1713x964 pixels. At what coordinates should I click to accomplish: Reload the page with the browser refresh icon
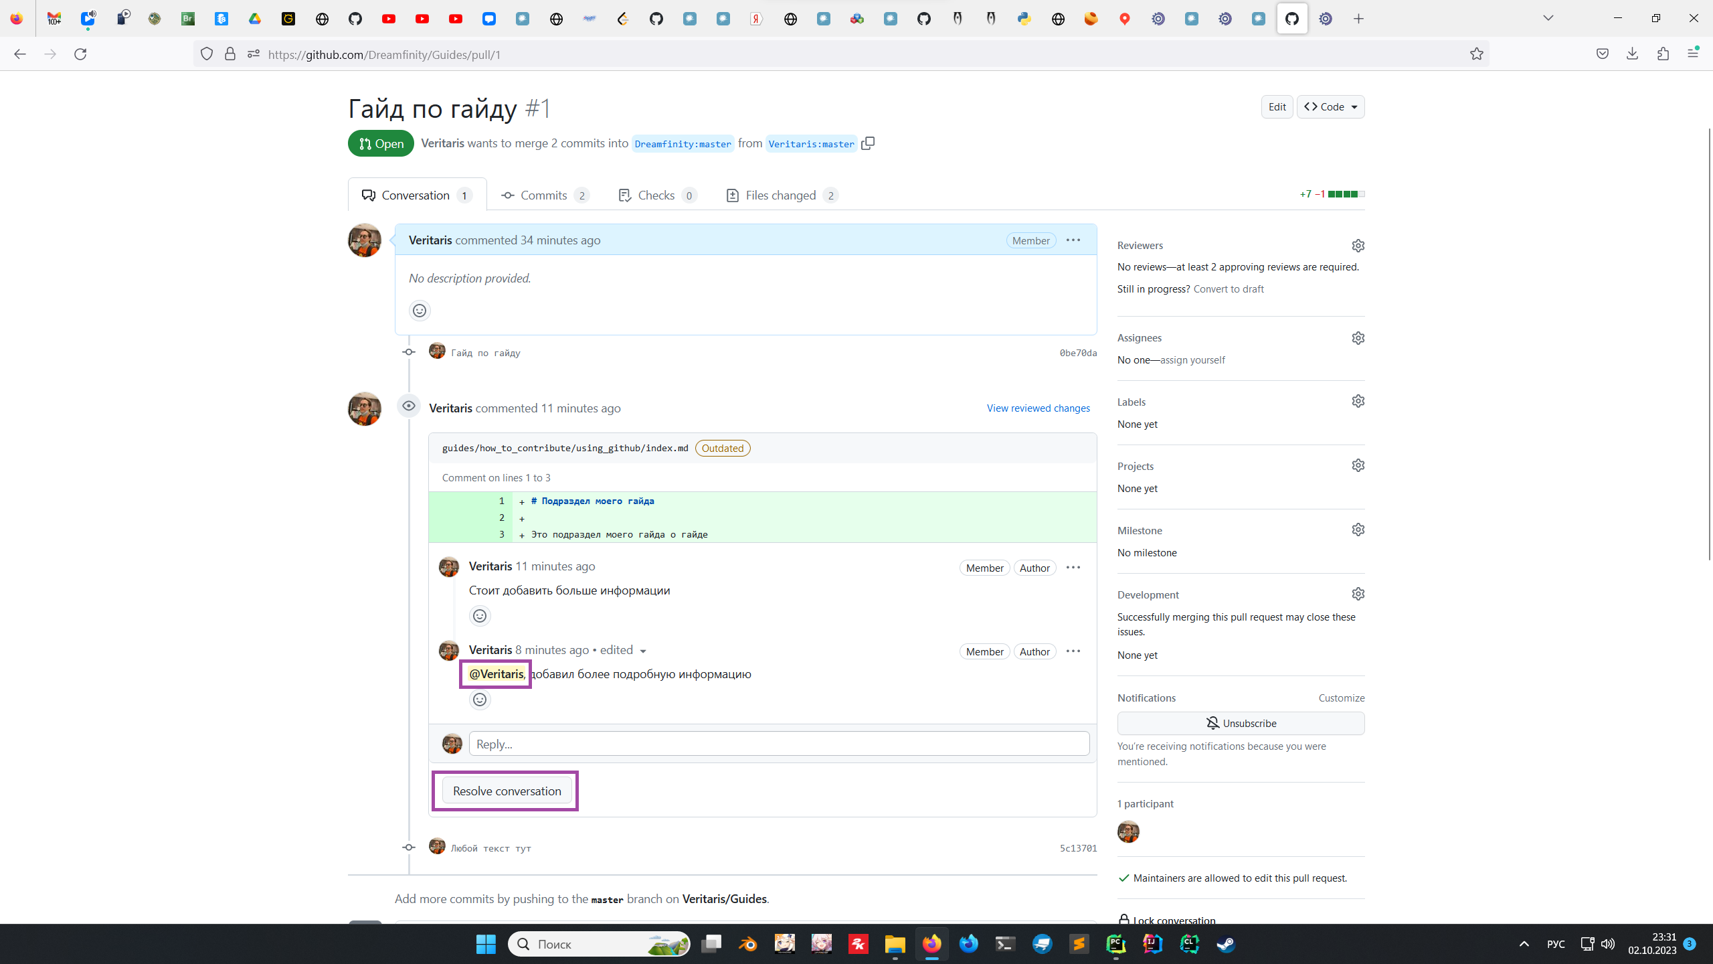coord(80,54)
